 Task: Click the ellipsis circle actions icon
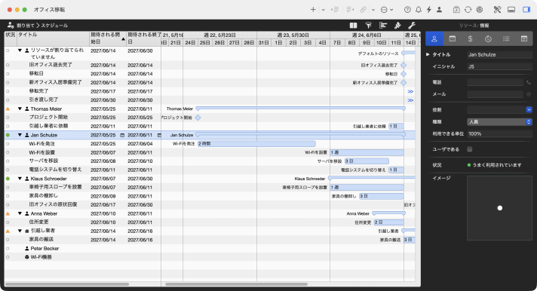click(x=384, y=10)
